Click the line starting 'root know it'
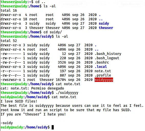Screen dimensions: 145x131 pyautogui.click(x=66, y=110)
